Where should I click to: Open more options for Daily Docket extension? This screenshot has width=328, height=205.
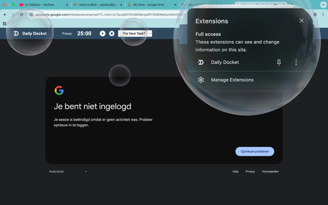click(x=296, y=62)
